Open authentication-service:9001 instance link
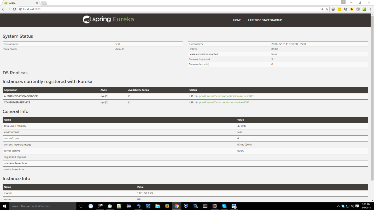Viewport: 374px width, 210px height. (227, 96)
